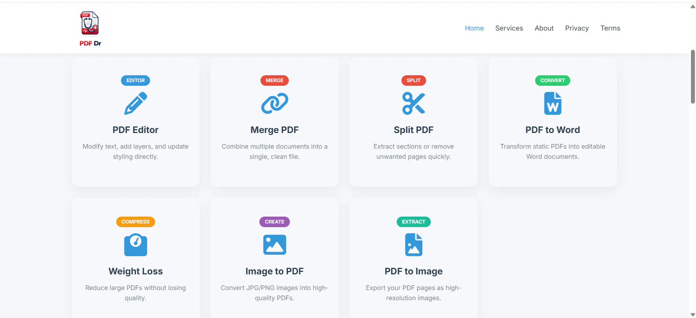Open the Services menu item
This screenshot has height=318, width=696.
509,28
